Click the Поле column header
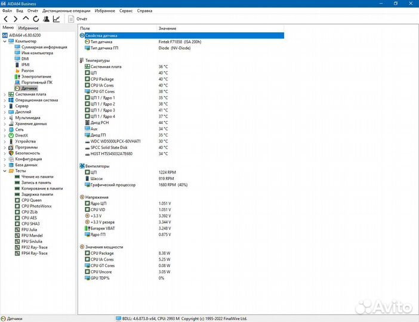The image size is (419, 322). (117, 28)
